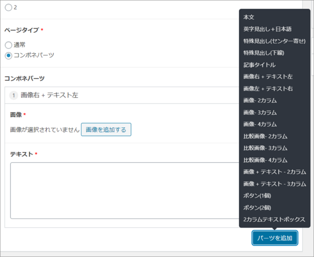Collapse the 画像右 + テキスト左 row header
The image size is (314, 257).
tap(123, 95)
